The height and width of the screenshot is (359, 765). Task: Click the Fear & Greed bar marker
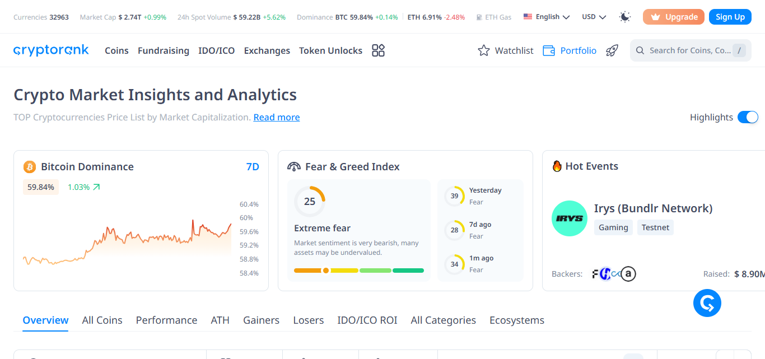click(326, 271)
